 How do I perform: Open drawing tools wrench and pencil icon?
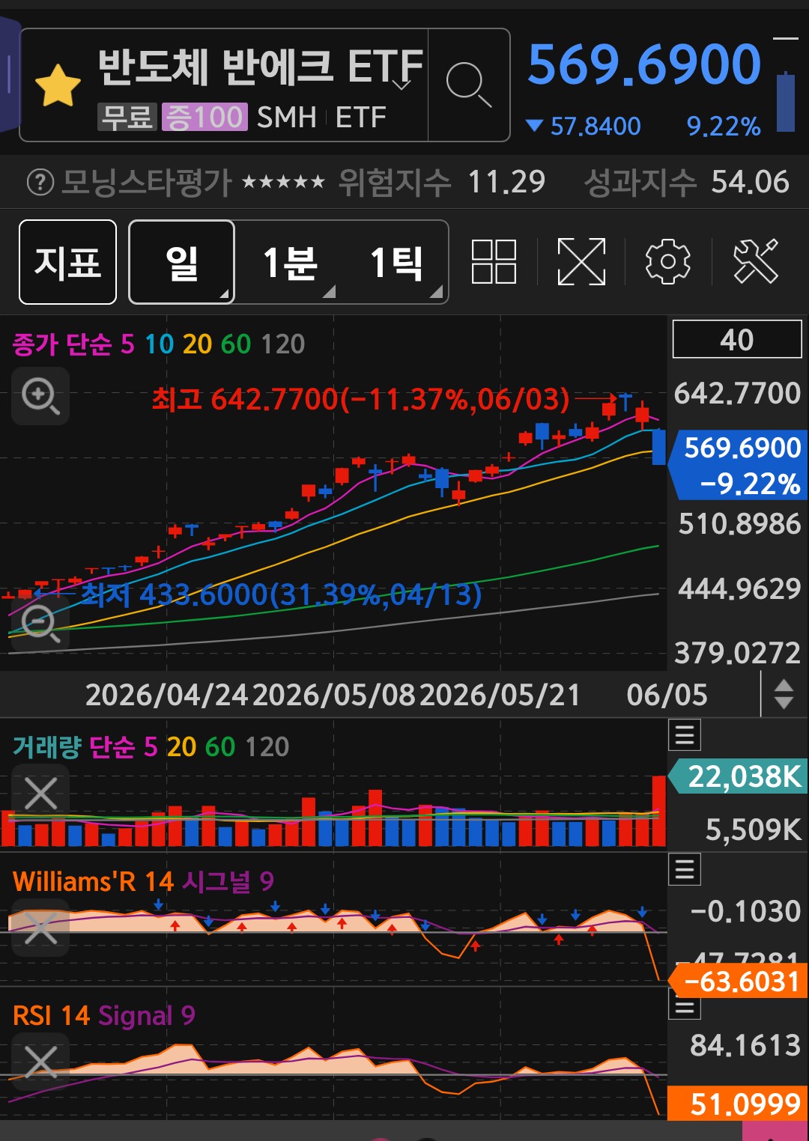[755, 262]
